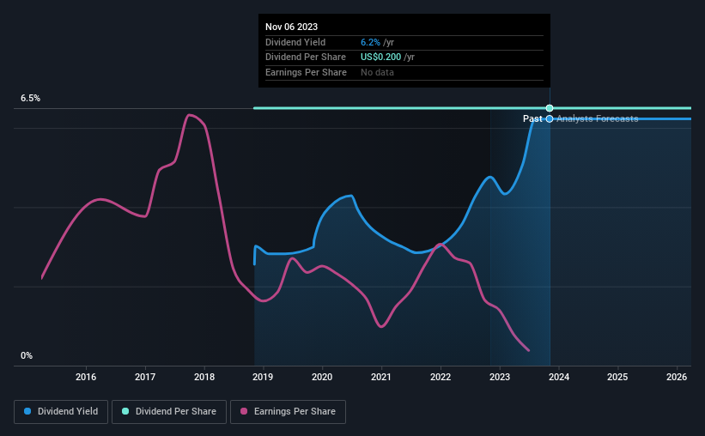Viewport: 705px width, 436px height.
Task: Select the 2018 label on the x-axis
Action: [x=204, y=377]
